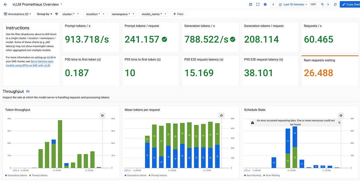The height and width of the screenshot is (181, 360).
Task: Copy link to Throughput section
Action: (28, 91)
